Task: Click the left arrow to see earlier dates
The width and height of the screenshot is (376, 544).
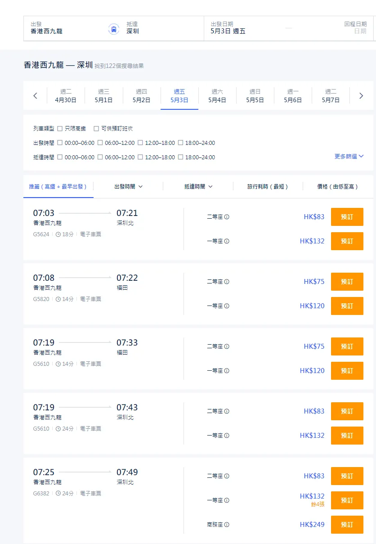Action: 36,95
